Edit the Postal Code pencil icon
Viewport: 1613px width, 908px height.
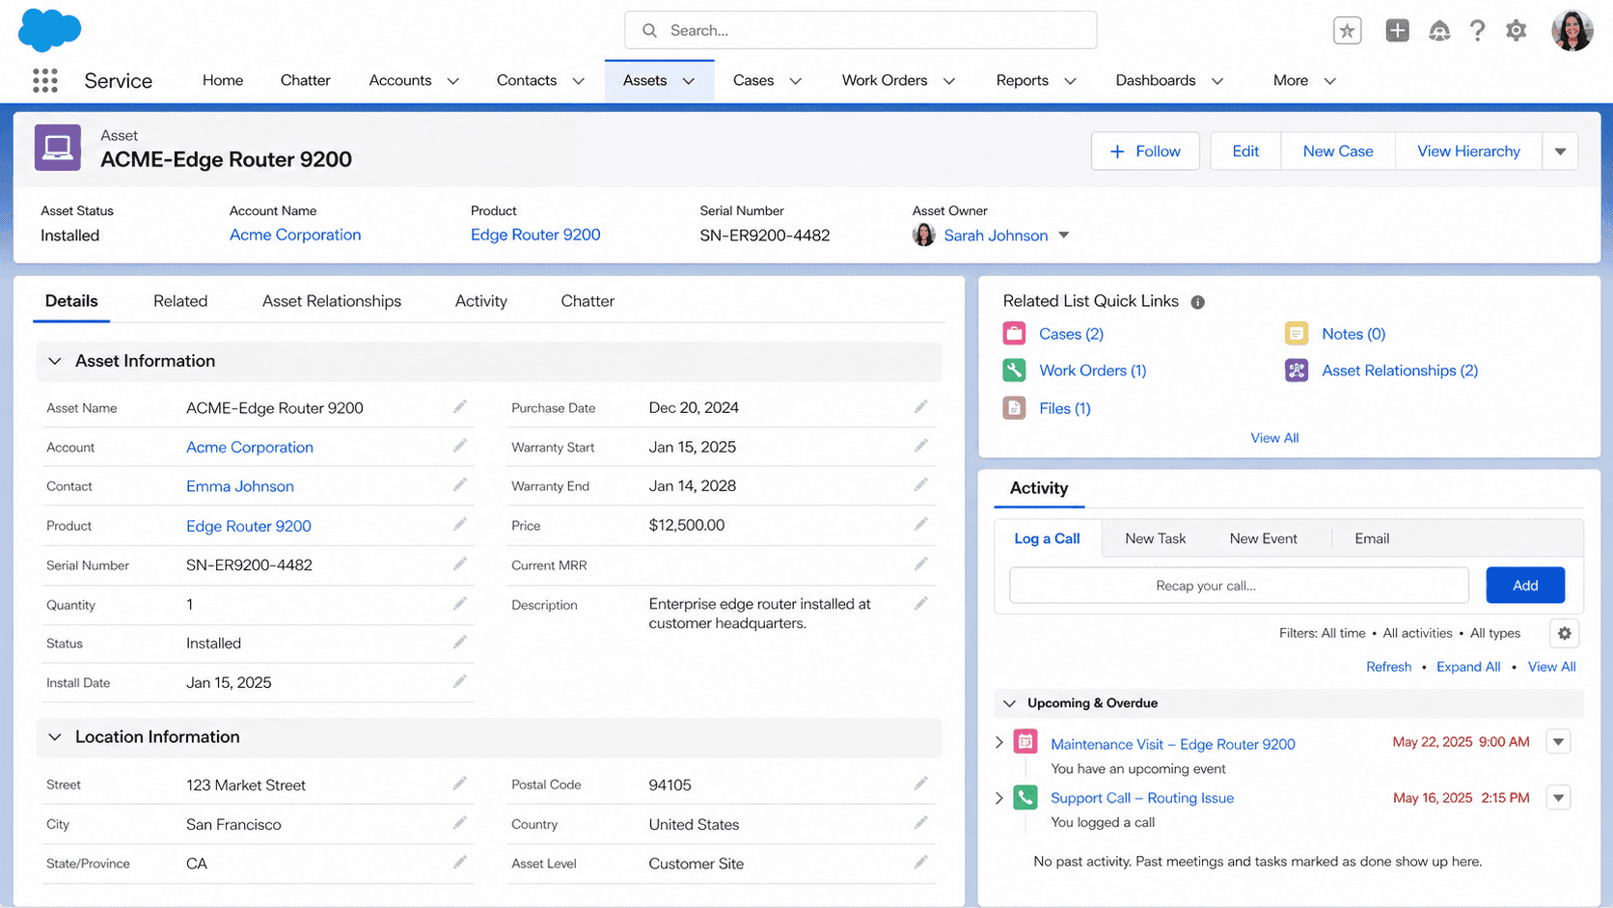coord(921,784)
